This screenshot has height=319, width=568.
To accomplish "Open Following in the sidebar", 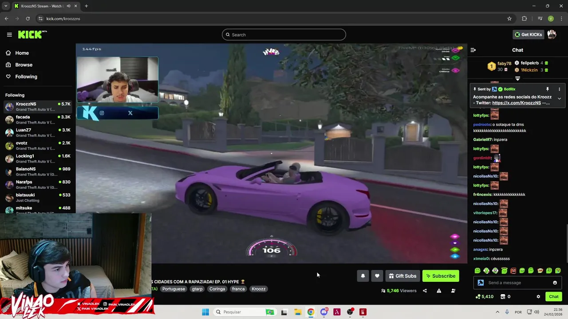I will click(x=26, y=77).
